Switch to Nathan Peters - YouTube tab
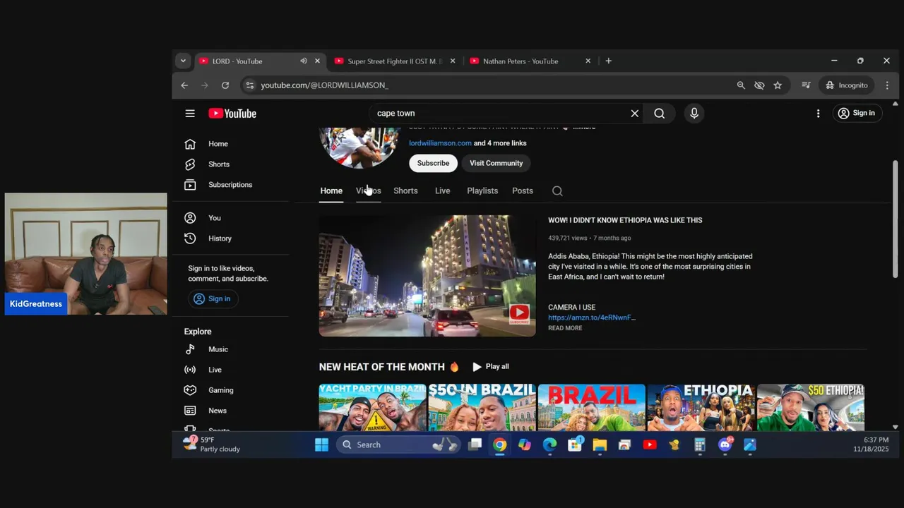 (521, 61)
